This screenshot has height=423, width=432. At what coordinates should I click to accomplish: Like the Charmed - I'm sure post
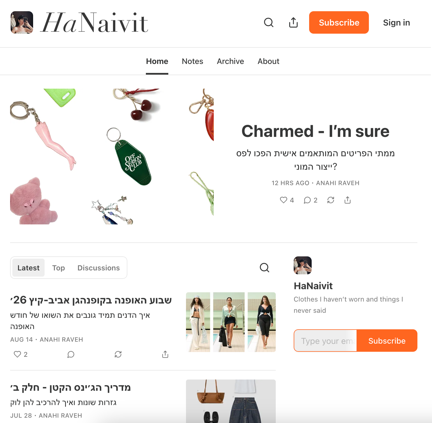point(287,200)
